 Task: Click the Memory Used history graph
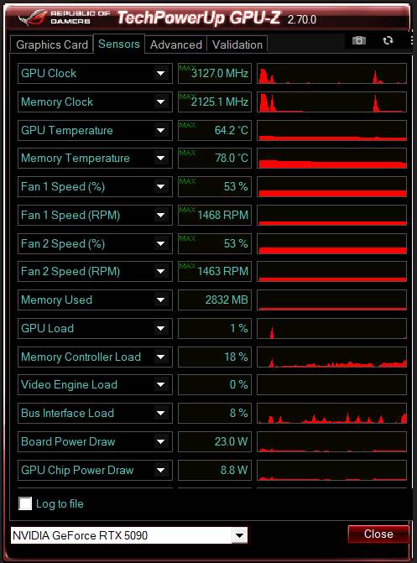tap(332, 300)
